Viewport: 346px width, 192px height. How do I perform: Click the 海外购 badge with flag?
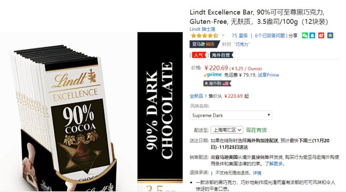click(x=217, y=84)
